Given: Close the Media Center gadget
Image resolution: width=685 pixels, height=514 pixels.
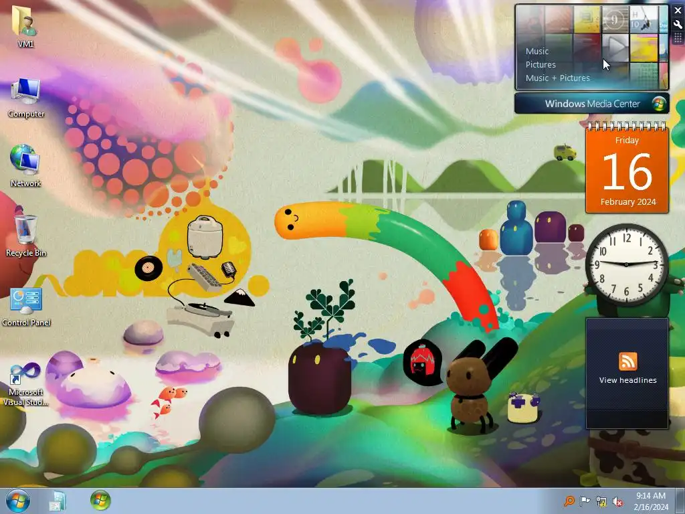Looking at the screenshot, I should (678, 11).
